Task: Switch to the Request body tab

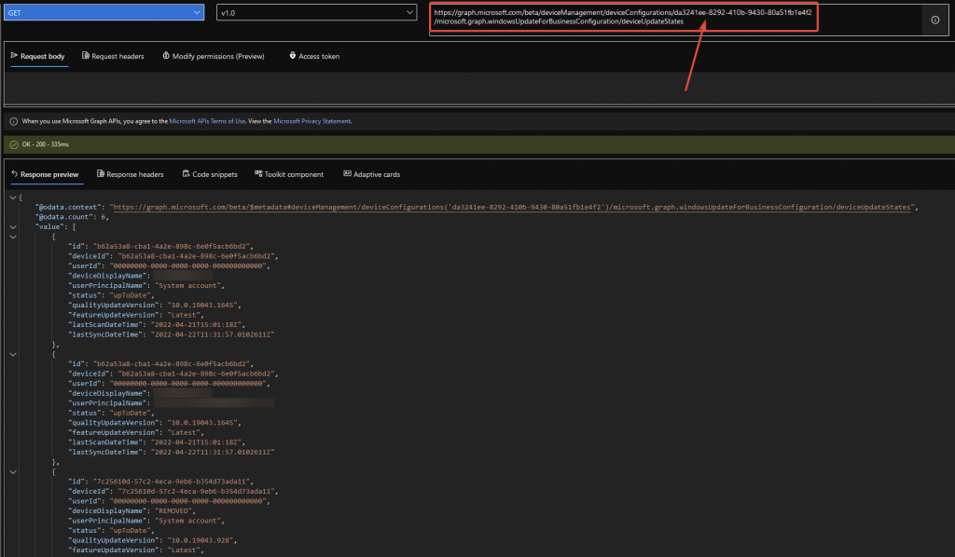Action: tap(37, 56)
